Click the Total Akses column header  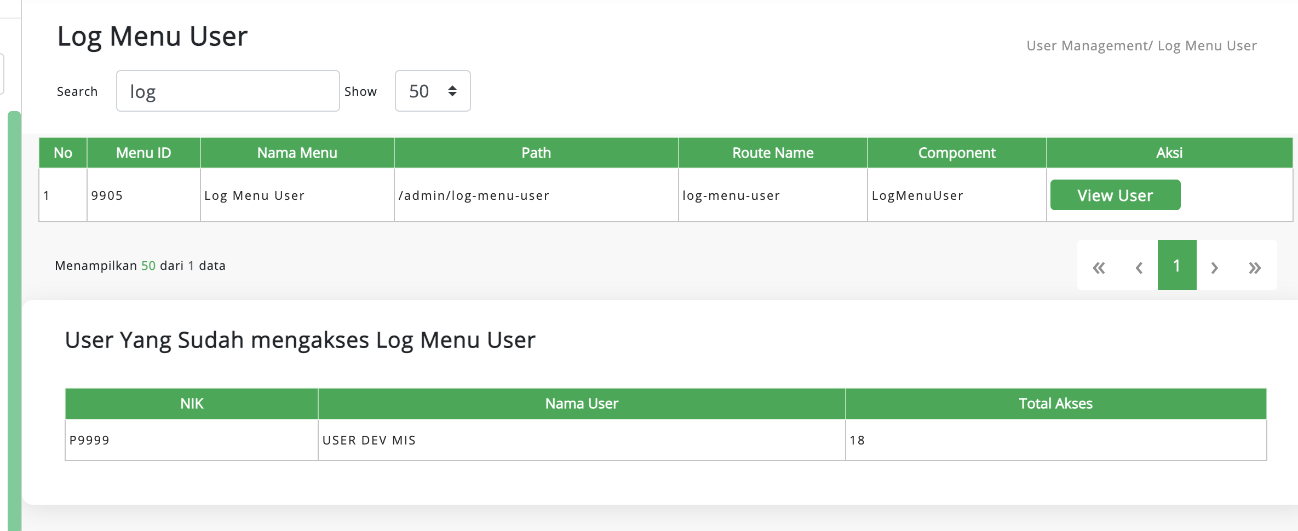point(1056,403)
